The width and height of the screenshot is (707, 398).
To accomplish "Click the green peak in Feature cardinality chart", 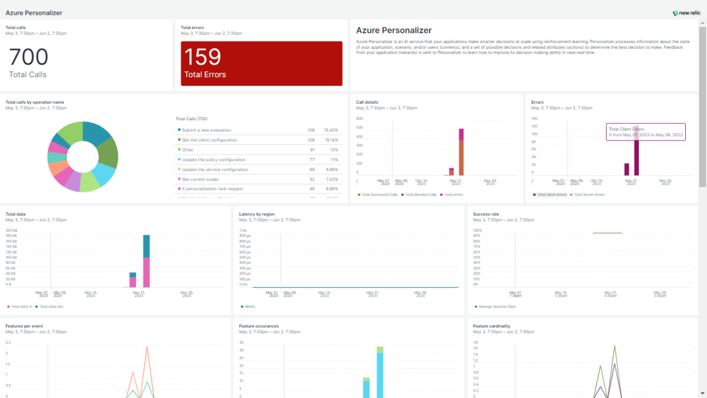I will (615, 348).
